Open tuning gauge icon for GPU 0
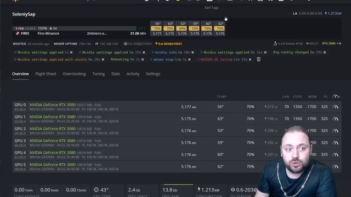 [x=335, y=107]
